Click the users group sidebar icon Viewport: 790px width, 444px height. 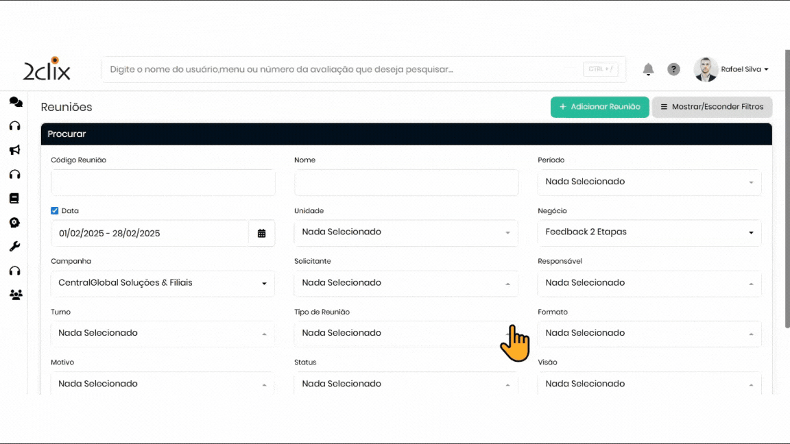(x=15, y=295)
